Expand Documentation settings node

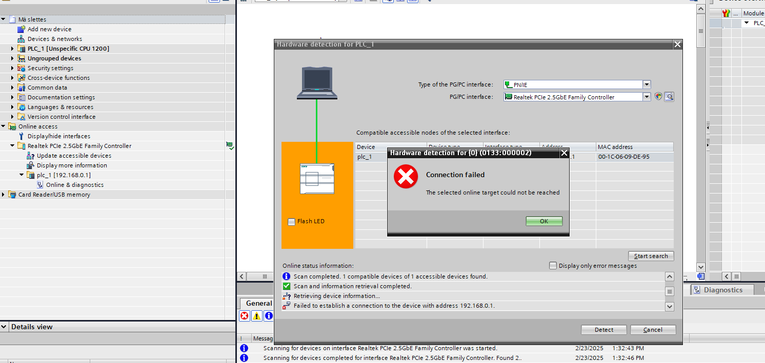click(12, 97)
